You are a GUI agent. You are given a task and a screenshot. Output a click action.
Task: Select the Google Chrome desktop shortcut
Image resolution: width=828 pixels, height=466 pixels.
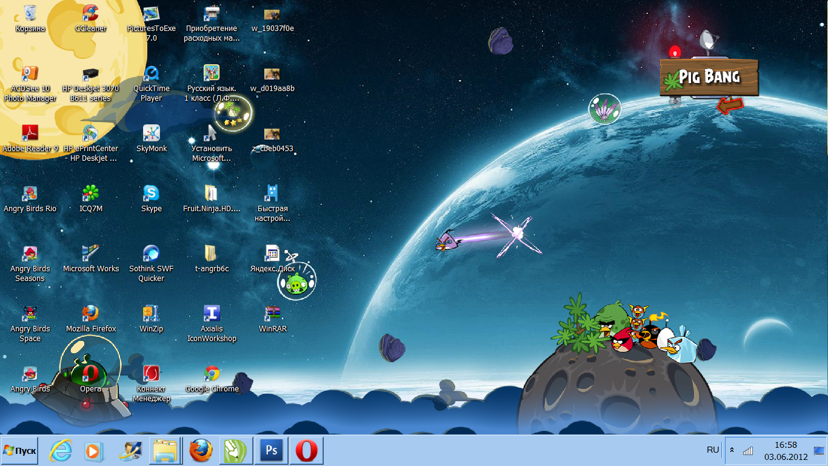[212, 374]
